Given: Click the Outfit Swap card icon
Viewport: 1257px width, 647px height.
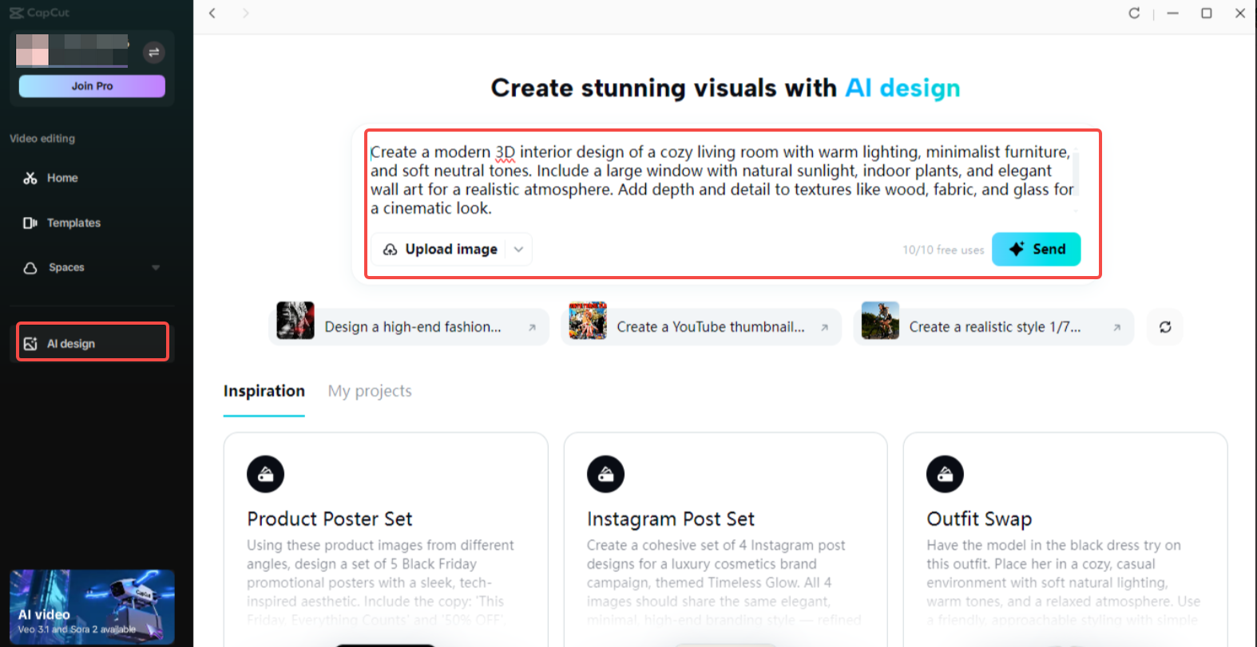Looking at the screenshot, I should pos(945,474).
